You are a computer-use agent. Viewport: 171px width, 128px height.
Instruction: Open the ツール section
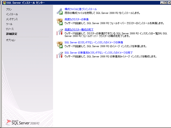click(9, 24)
